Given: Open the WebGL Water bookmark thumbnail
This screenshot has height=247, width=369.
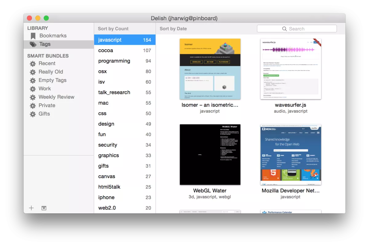Looking at the screenshot, I should pyautogui.click(x=210, y=155).
